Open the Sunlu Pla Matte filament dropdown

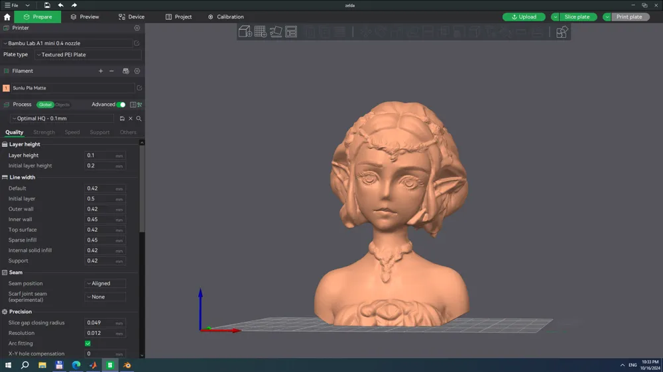click(x=73, y=88)
